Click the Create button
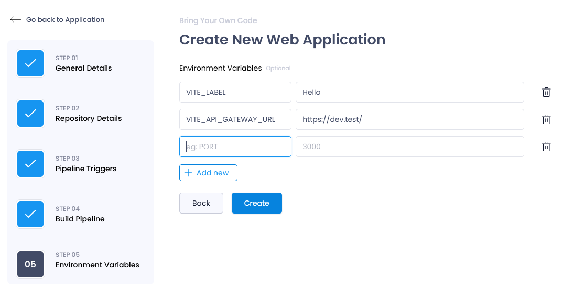563x302 pixels. click(x=257, y=203)
